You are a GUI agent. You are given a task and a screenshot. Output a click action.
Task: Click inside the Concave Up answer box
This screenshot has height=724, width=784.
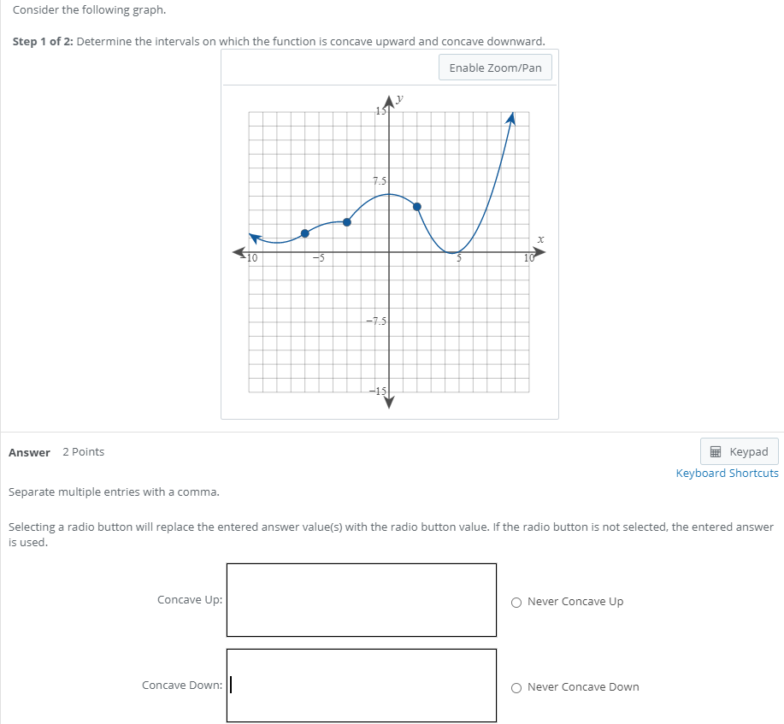(x=361, y=599)
